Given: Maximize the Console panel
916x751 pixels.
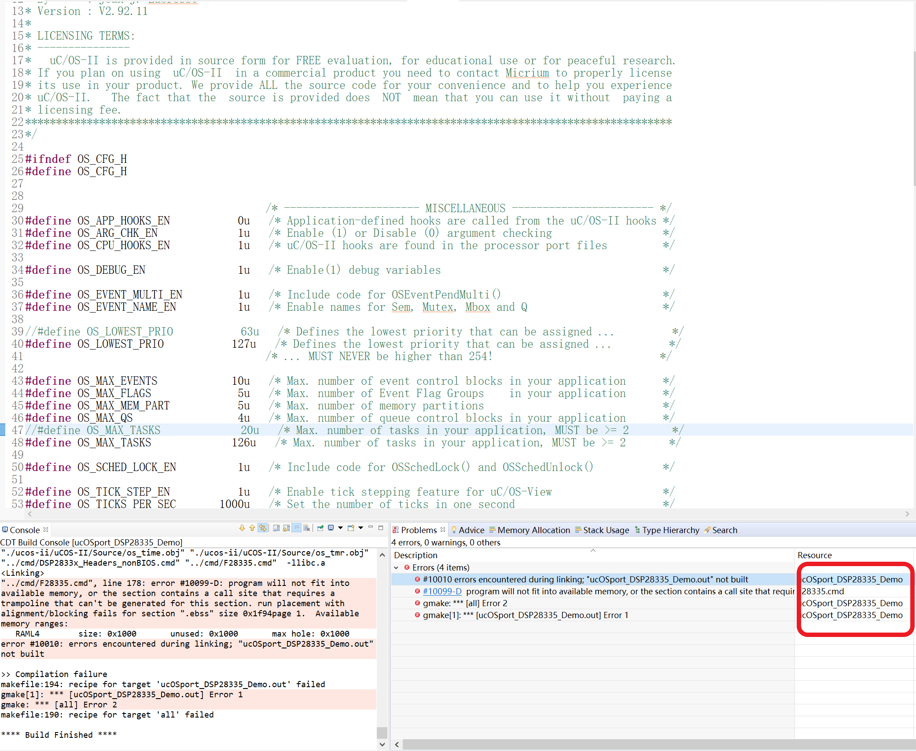Looking at the screenshot, I should tap(381, 527).
